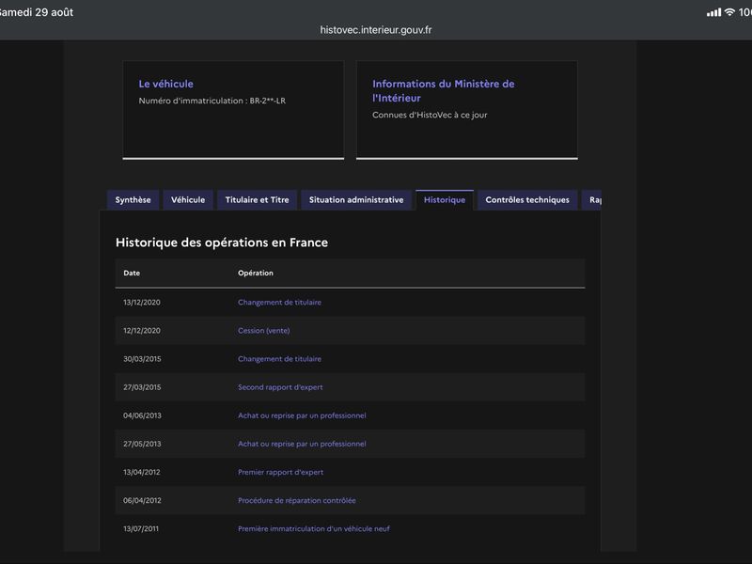Click Changement de titulaire dated 30/03/2015
752x564 pixels.
[x=279, y=359]
